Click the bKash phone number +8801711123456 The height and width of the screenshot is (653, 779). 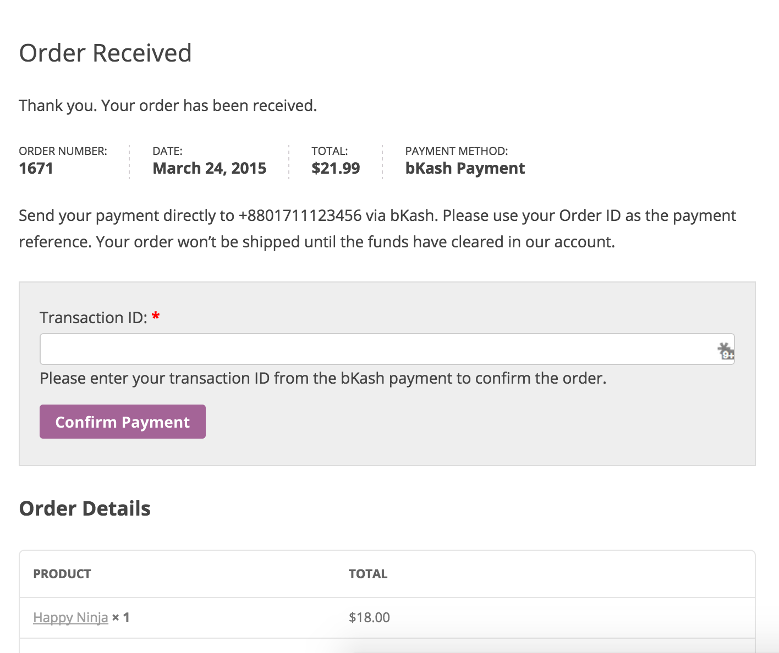(300, 215)
